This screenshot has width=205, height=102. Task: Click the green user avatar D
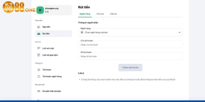click(x=40, y=10)
